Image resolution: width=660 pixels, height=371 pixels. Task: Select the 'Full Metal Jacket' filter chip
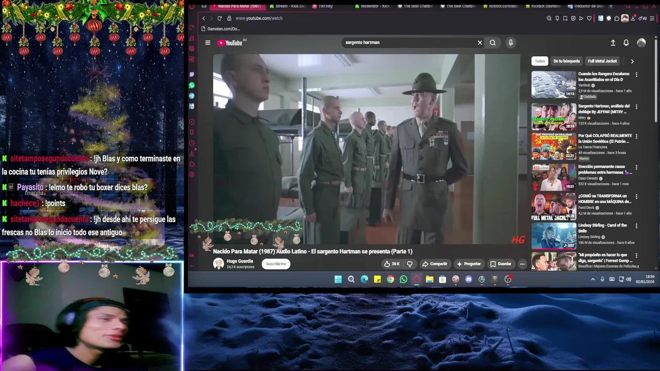(x=602, y=61)
